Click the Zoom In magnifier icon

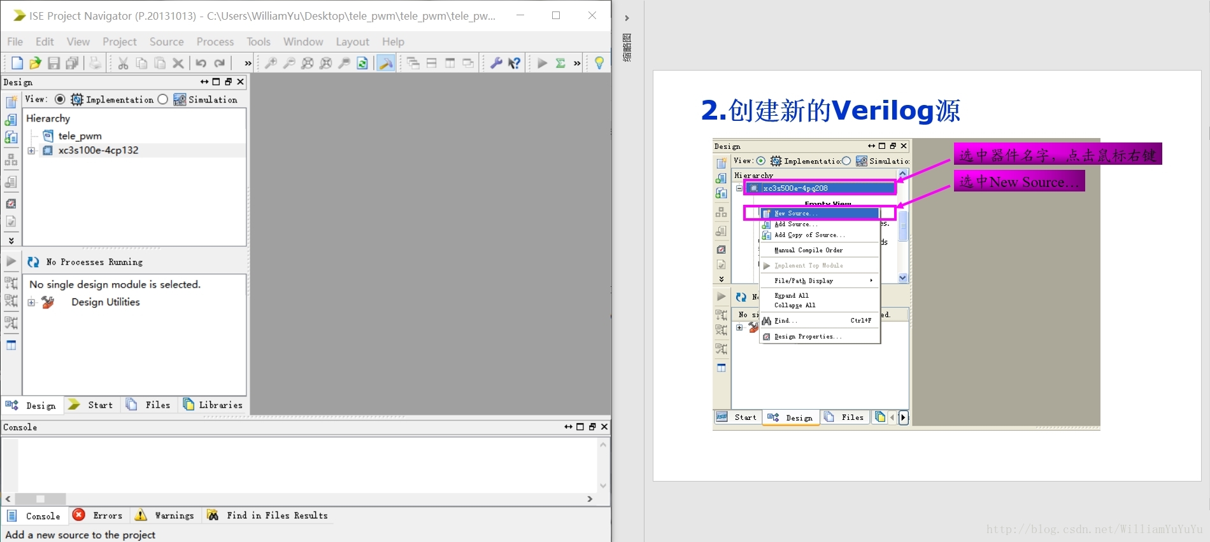pyautogui.click(x=271, y=63)
